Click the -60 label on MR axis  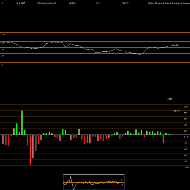(x=185, y=155)
